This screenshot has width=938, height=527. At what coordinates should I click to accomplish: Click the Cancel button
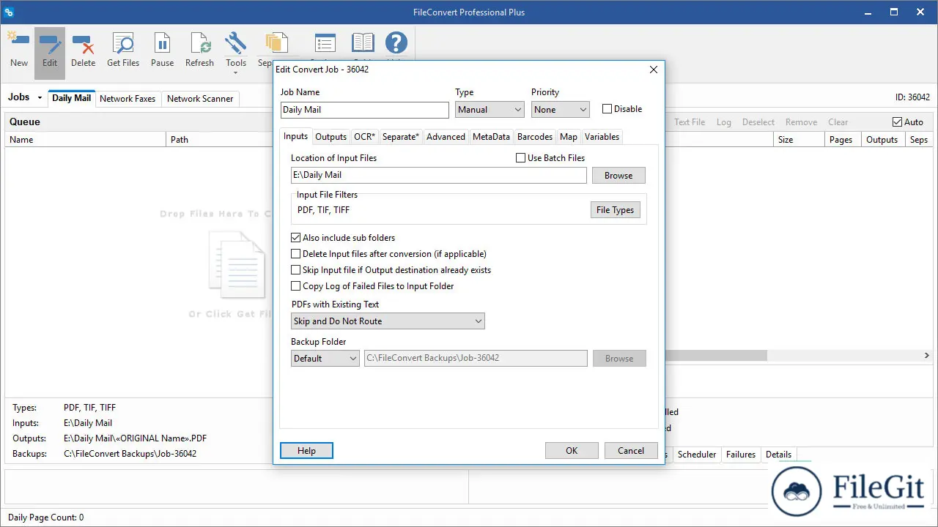tap(631, 451)
